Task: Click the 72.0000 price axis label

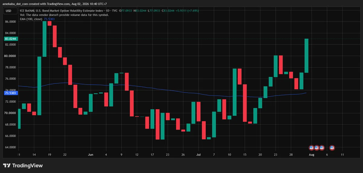Action: 11,102
